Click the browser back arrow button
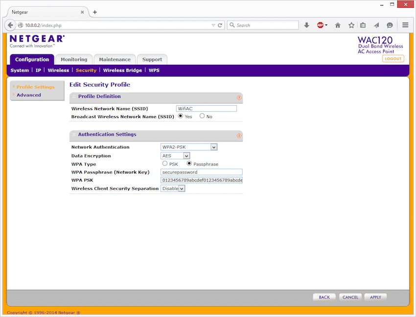The width and height of the screenshot is (416, 317). [x=10, y=25]
